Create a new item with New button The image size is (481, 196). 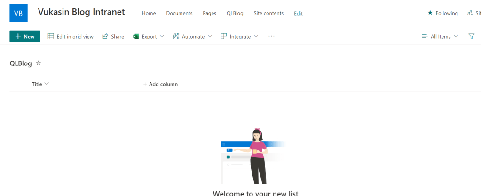tap(25, 36)
